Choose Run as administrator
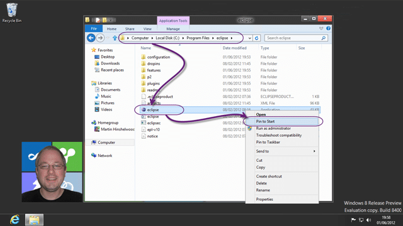The height and width of the screenshot is (226, 403). pos(282,128)
